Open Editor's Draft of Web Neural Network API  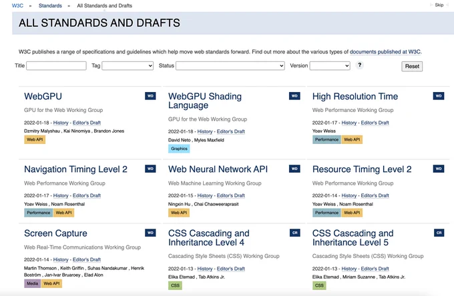coord(231,195)
